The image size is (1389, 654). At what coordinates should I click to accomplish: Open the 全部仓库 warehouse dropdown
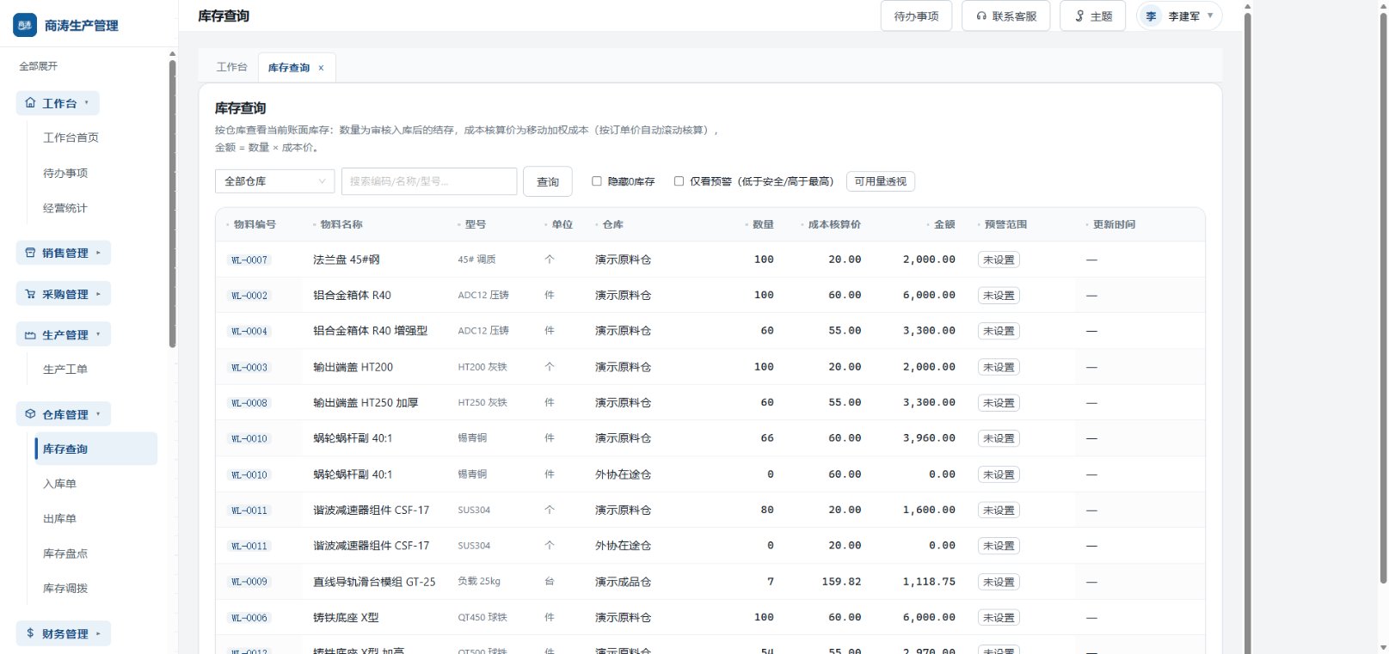tap(274, 181)
